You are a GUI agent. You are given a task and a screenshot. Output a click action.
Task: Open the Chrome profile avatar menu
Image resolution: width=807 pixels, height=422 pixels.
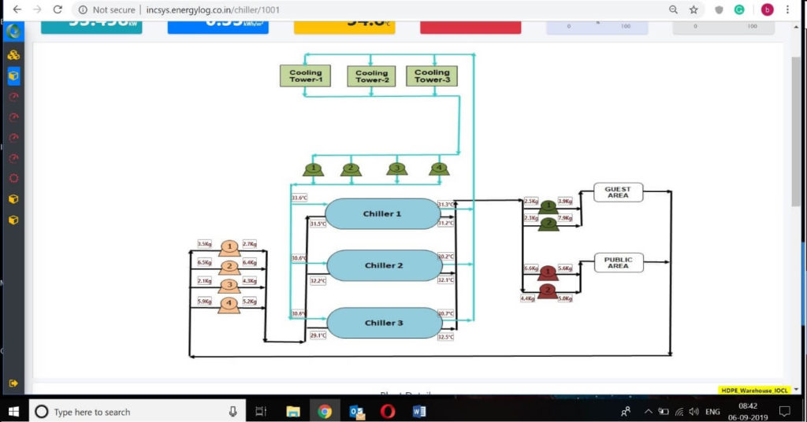766,9
